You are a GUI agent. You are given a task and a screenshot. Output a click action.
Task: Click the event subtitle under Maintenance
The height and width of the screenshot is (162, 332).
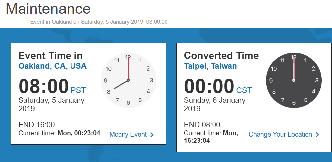click(99, 22)
